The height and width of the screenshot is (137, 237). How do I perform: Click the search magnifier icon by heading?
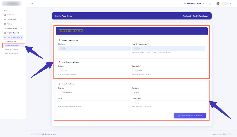coord(60,40)
